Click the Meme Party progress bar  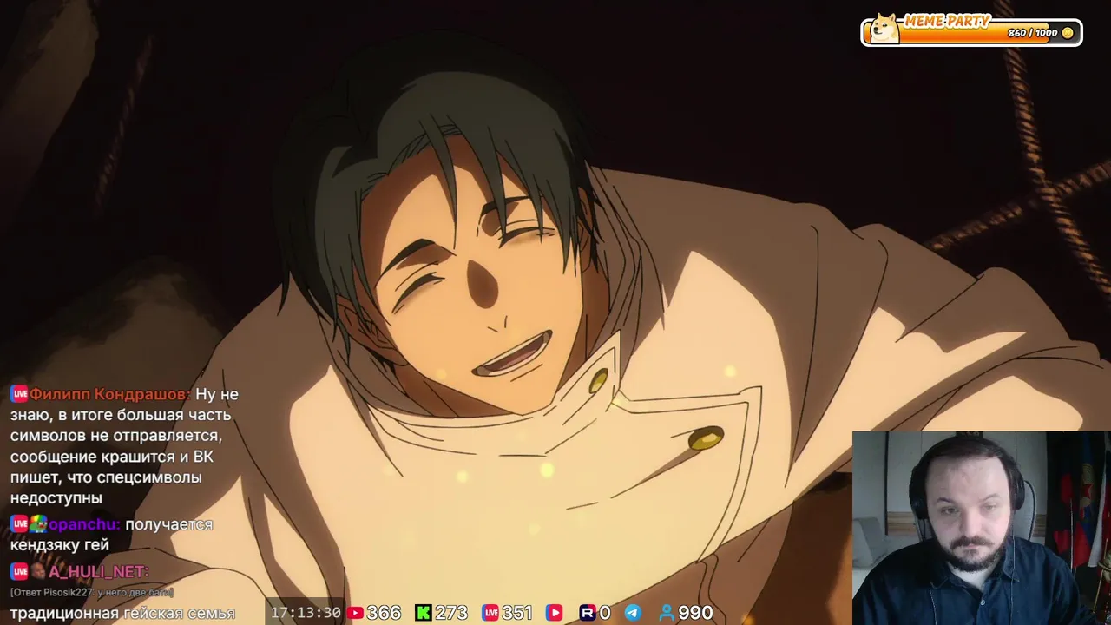971,32
